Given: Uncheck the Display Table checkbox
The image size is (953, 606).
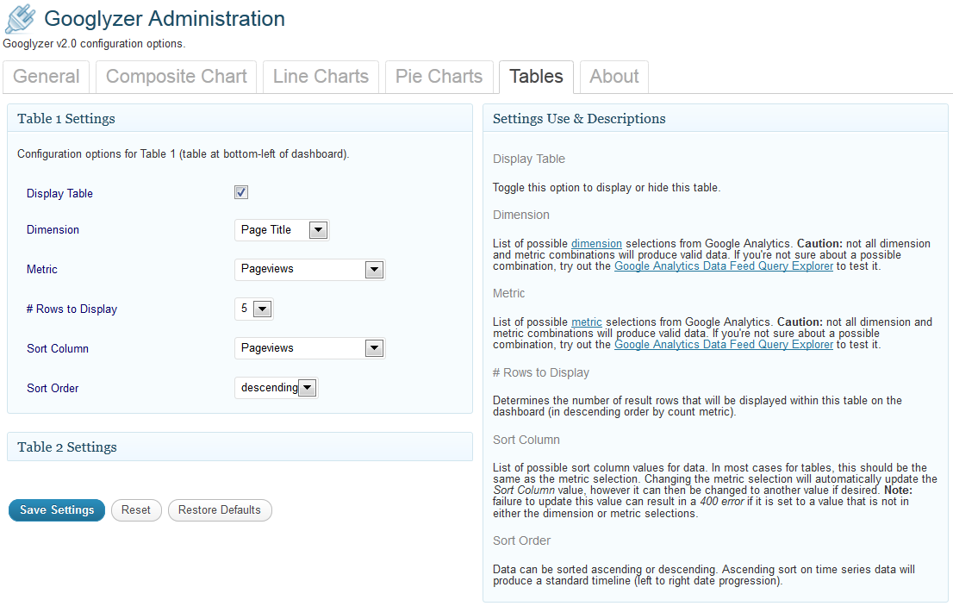Looking at the screenshot, I should click(x=240, y=193).
